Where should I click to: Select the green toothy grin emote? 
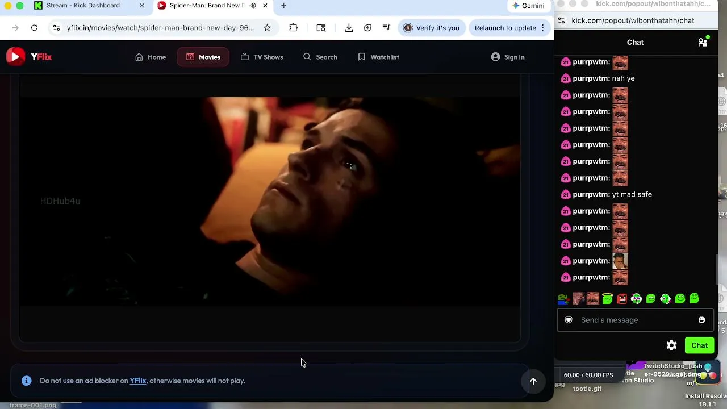click(x=651, y=299)
